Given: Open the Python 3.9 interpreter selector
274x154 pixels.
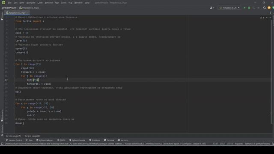Looking at the screenshot, I should point(257,144).
